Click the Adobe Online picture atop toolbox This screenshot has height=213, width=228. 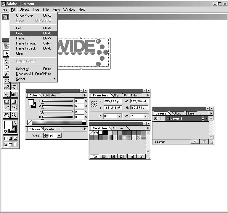[x=6, y=46]
